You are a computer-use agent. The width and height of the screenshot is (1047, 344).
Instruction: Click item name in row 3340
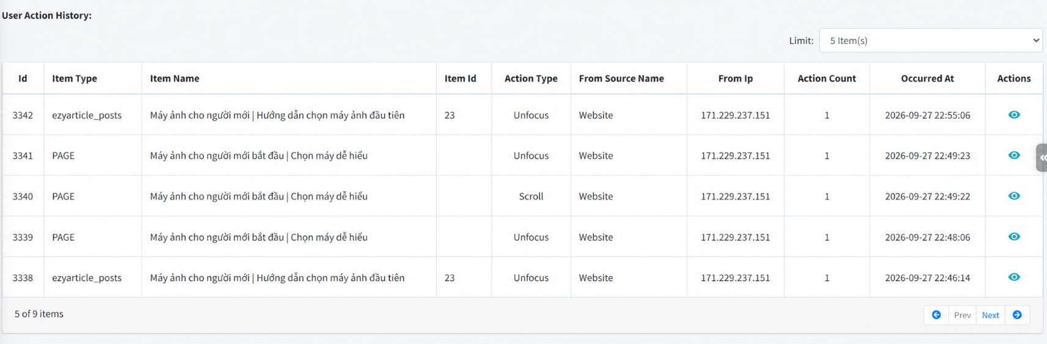259,196
